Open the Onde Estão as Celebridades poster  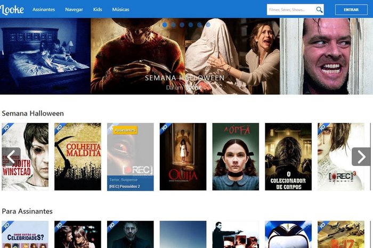click(x=25, y=235)
